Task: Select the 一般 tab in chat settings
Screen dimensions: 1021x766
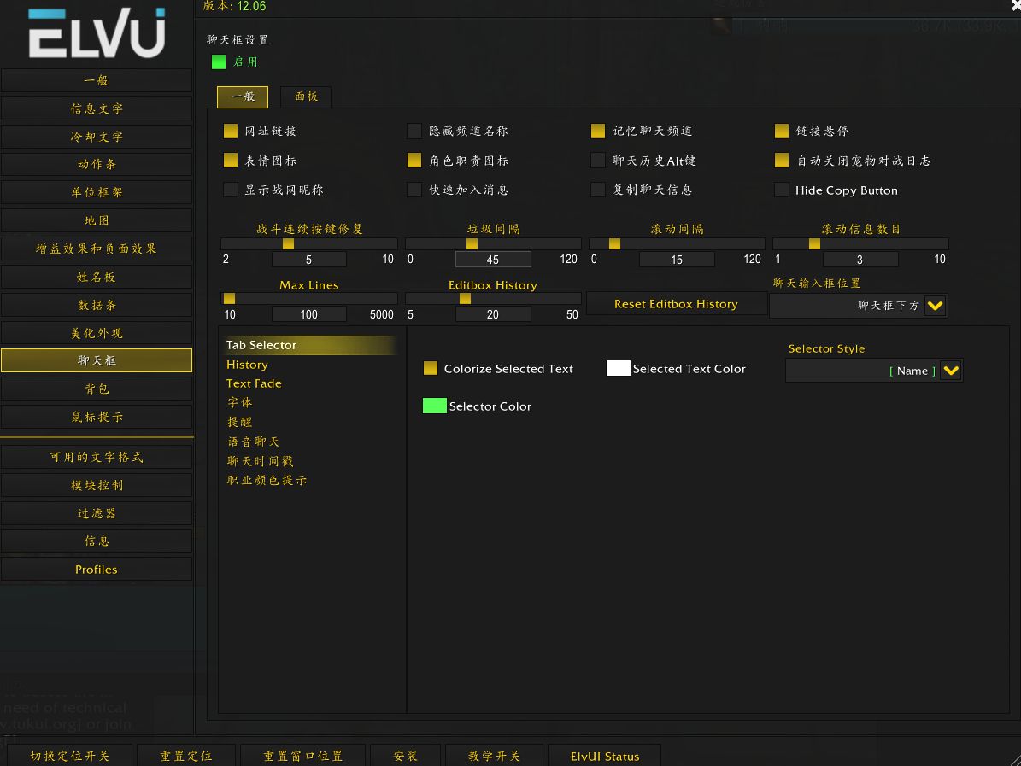Action: pyautogui.click(x=243, y=96)
